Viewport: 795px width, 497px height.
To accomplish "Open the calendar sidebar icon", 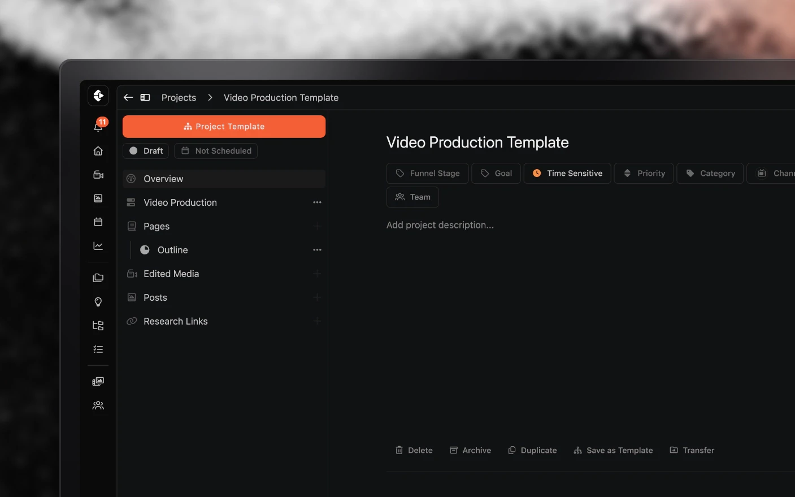I will pyautogui.click(x=98, y=222).
